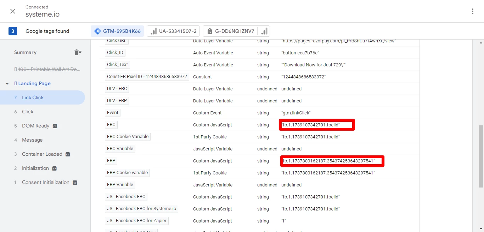Click the "1244848686583972" constant value
The width and height of the screenshot is (484, 232).
click(303, 77)
